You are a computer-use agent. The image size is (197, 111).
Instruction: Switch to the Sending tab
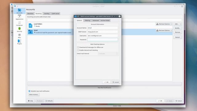[x=47, y=14]
